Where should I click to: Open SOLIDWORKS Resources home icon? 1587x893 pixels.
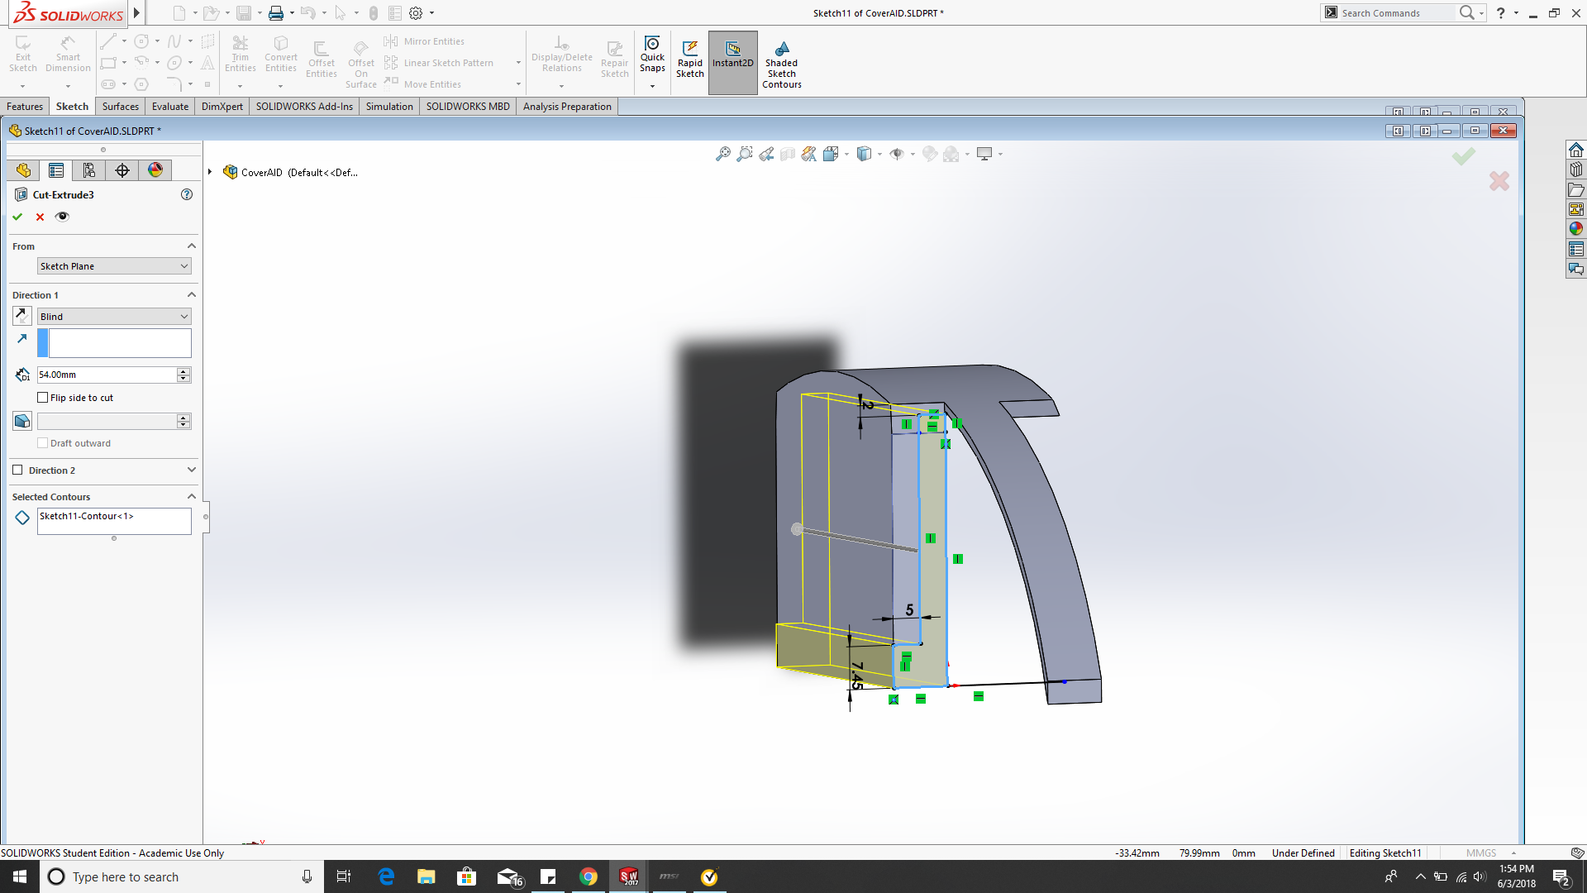click(x=1576, y=150)
